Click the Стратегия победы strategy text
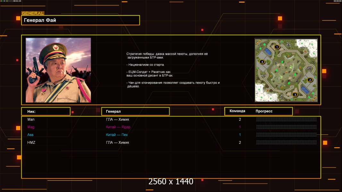This screenshot has height=192, width=342. pyautogui.click(x=167, y=56)
